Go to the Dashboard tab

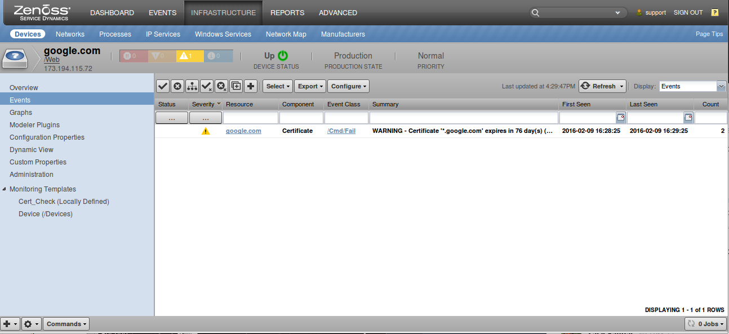click(112, 12)
